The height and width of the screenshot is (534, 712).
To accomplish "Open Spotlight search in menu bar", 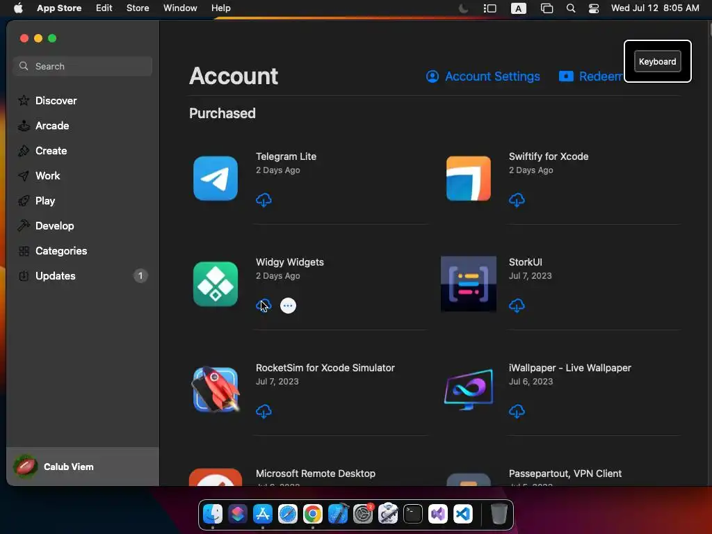I will click(x=571, y=8).
